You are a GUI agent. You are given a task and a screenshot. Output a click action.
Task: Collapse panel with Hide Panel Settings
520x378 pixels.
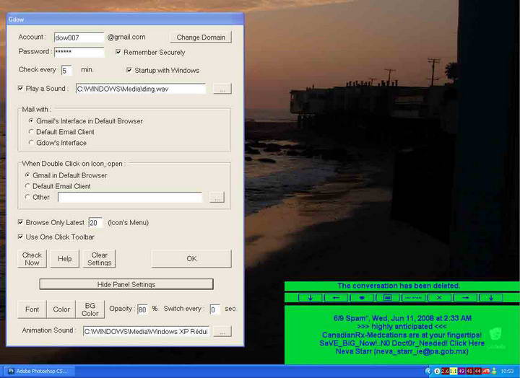(x=126, y=284)
